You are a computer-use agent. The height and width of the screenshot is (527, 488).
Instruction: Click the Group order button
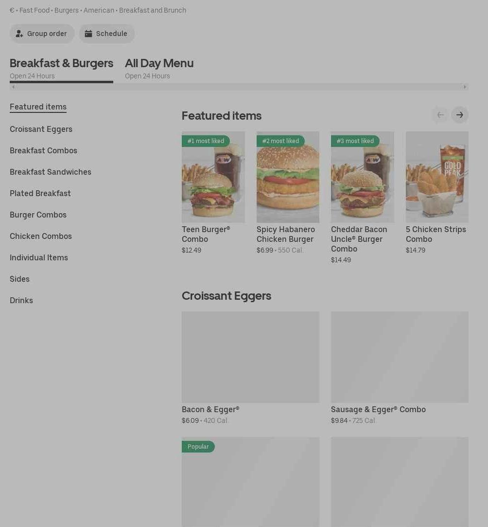[x=42, y=34]
